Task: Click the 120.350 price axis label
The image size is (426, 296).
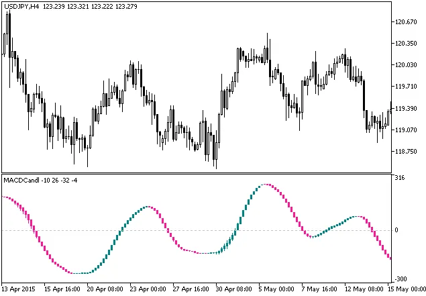Action: pos(406,44)
